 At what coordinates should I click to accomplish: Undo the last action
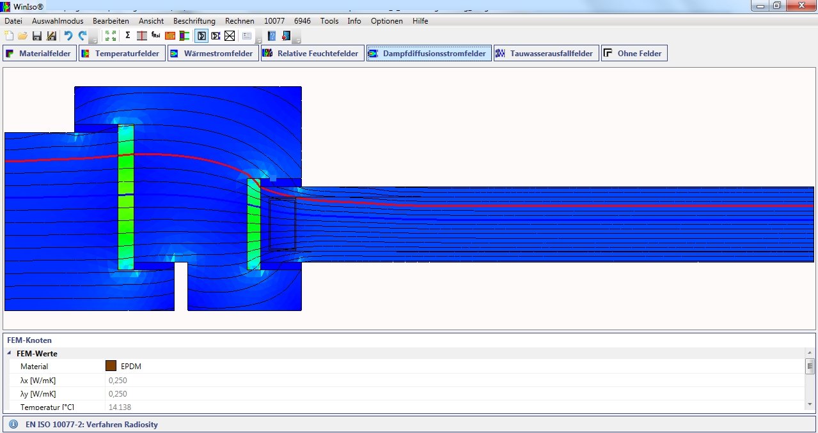pos(68,36)
